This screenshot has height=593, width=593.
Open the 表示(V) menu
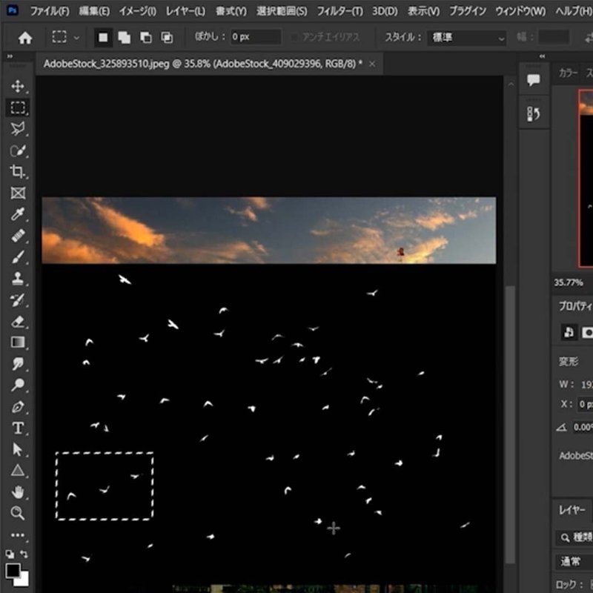click(423, 11)
